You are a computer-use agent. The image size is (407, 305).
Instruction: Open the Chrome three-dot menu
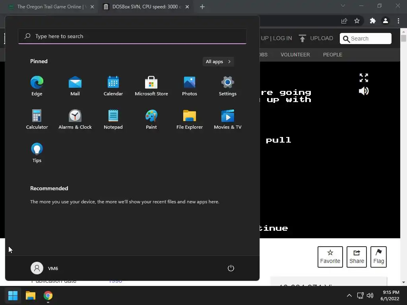coord(398,21)
